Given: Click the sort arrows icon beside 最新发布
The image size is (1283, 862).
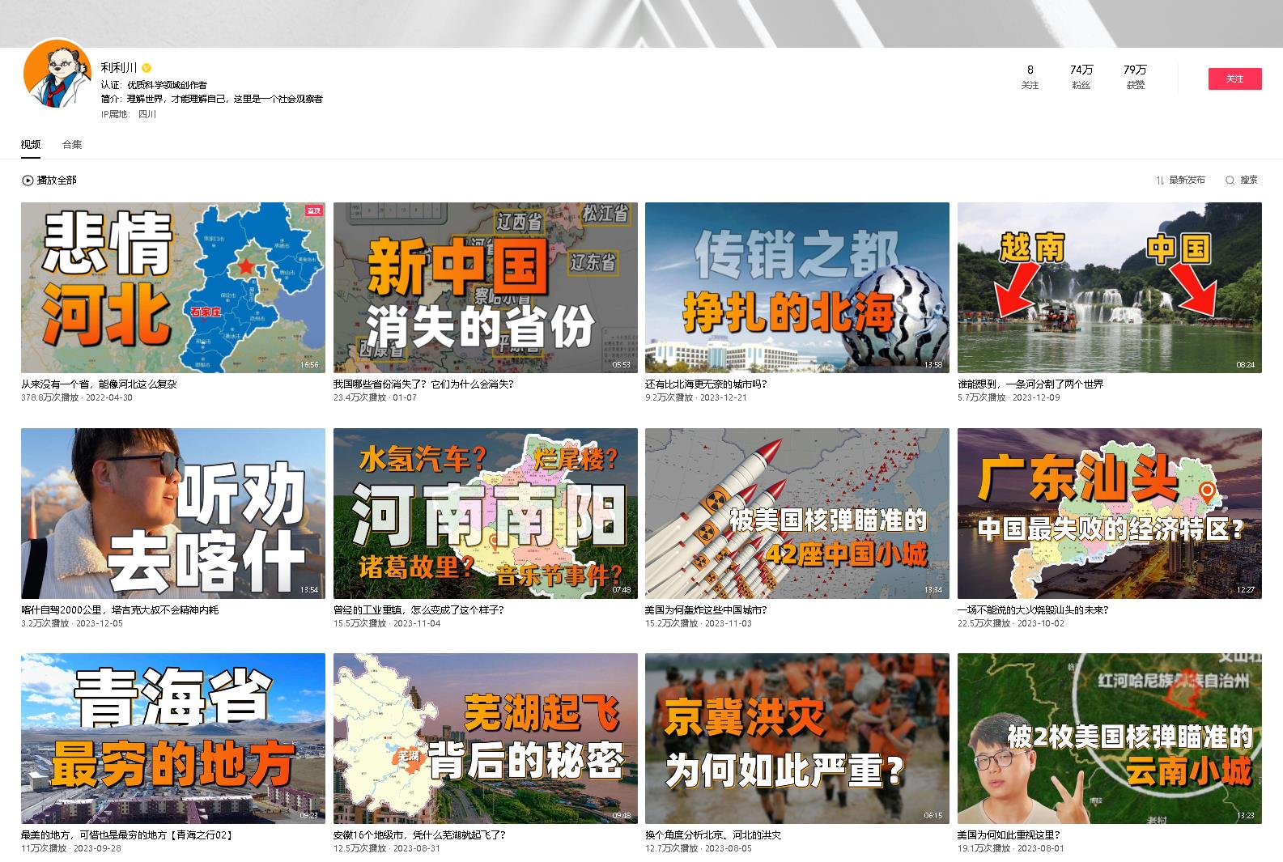Looking at the screenshot, I should [1159, 180].
